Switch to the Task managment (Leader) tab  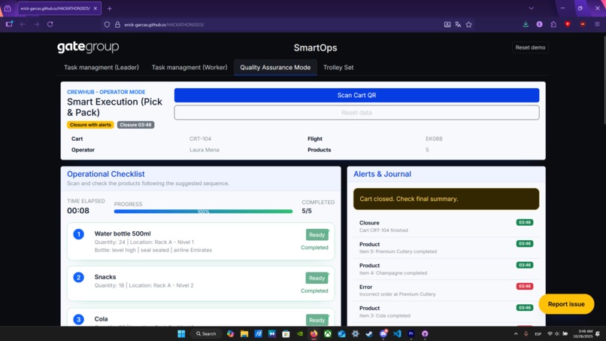(102, 67)
